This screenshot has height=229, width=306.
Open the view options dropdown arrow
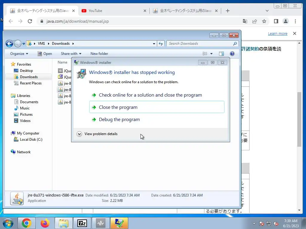coord(211,54)
